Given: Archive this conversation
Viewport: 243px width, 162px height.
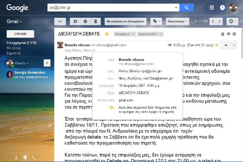Looking at the screenshot, I should click(x=75, y=21).
